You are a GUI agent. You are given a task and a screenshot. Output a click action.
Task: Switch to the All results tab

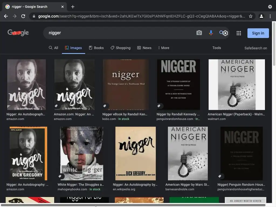(53, 48)
